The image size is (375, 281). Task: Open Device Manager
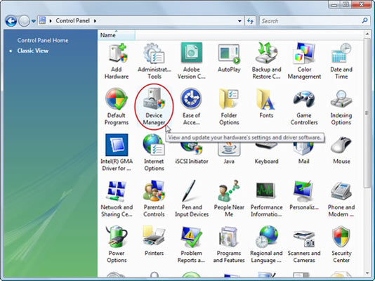[x=154, y=107]
